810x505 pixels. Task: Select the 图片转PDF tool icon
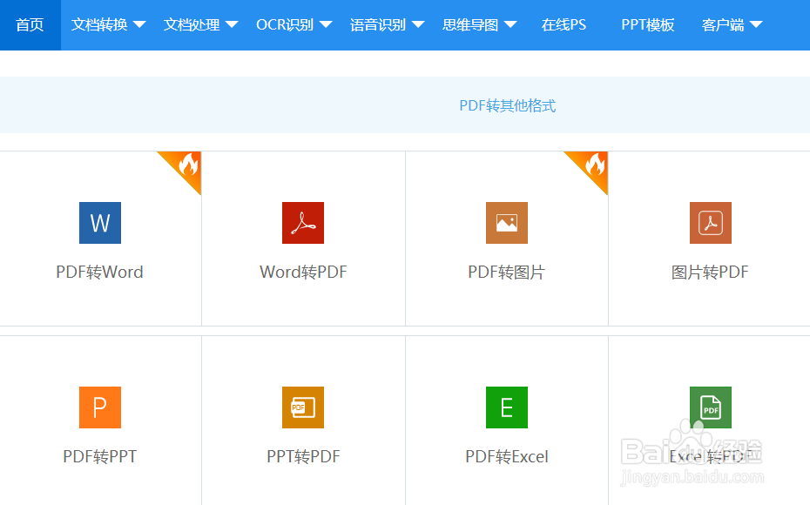(x=710, y=223)
